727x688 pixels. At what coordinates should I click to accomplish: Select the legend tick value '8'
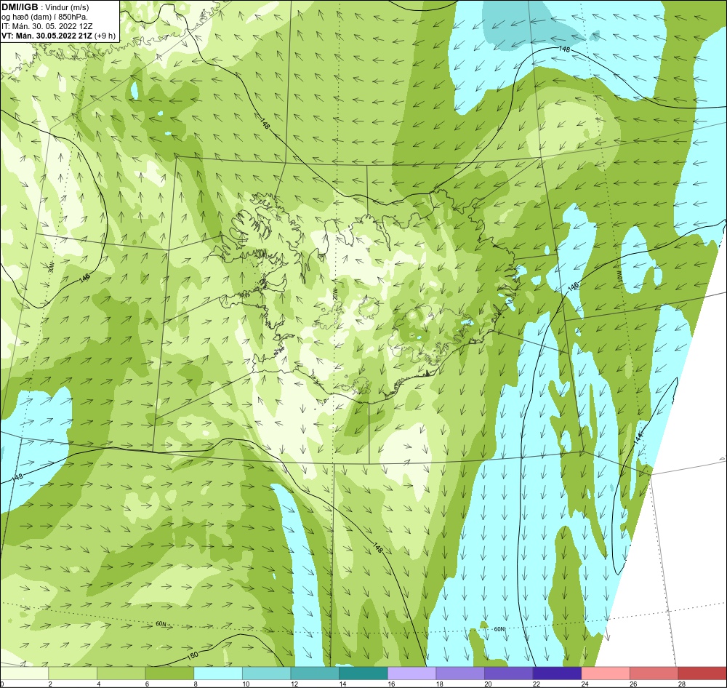click(x=195, y=684)
